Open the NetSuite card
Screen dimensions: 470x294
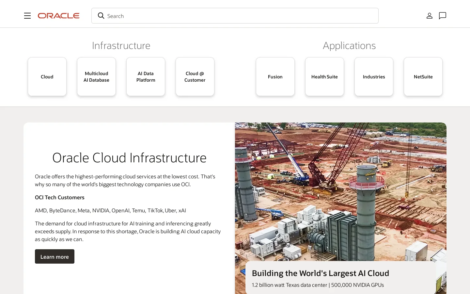coord(423,77)
